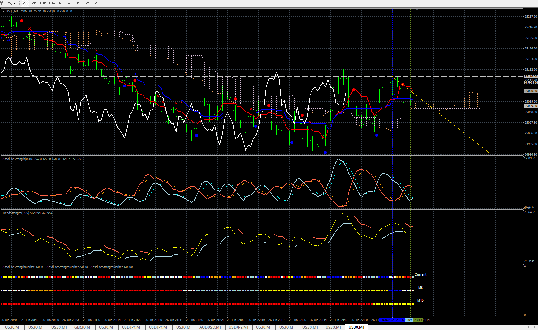This screenshot has height=330, width=538.
Task: Click the 25059.80 yellow line price label
Action: [531, 106]
